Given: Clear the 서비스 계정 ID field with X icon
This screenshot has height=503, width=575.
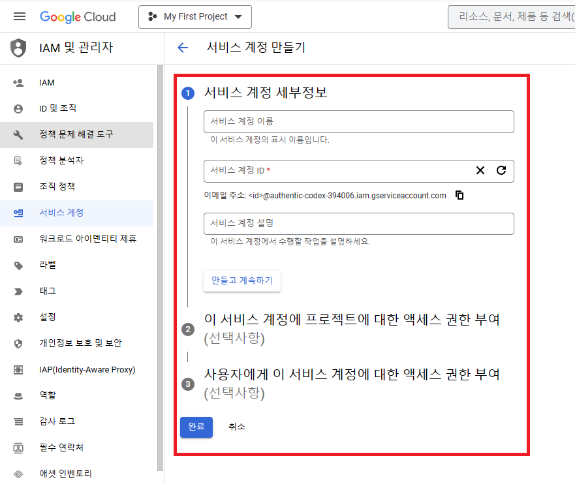Looking at the screenshot, I should click(480, 170).
